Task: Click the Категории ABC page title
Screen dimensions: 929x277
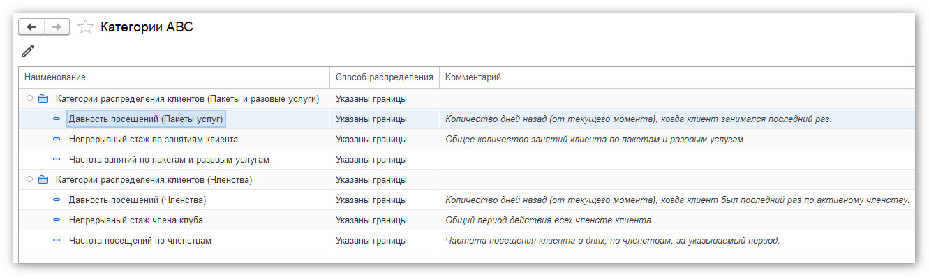Action: (147, 27)
